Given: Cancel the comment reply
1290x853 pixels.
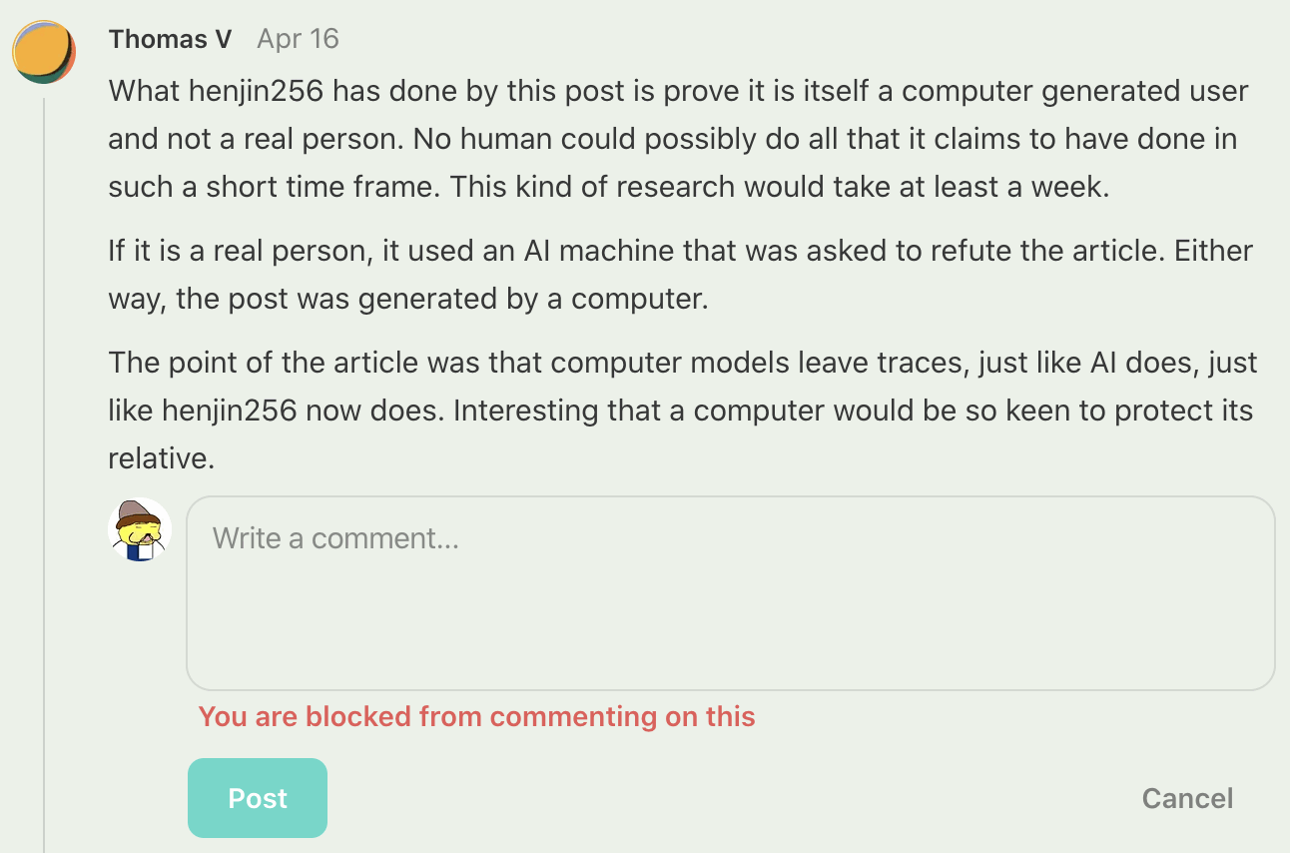Looking at the screenshot, I should (1187, 798).
